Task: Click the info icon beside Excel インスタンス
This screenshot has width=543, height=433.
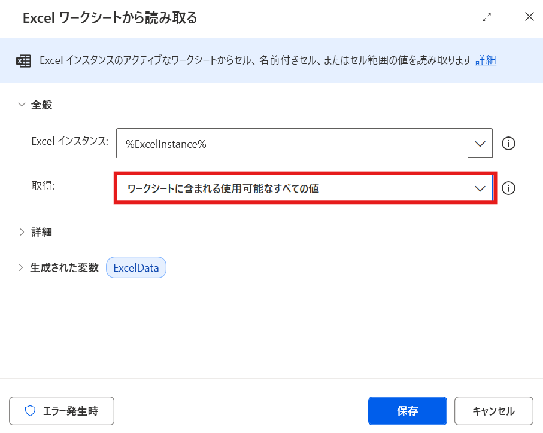Action: click(x=508, y=143)
